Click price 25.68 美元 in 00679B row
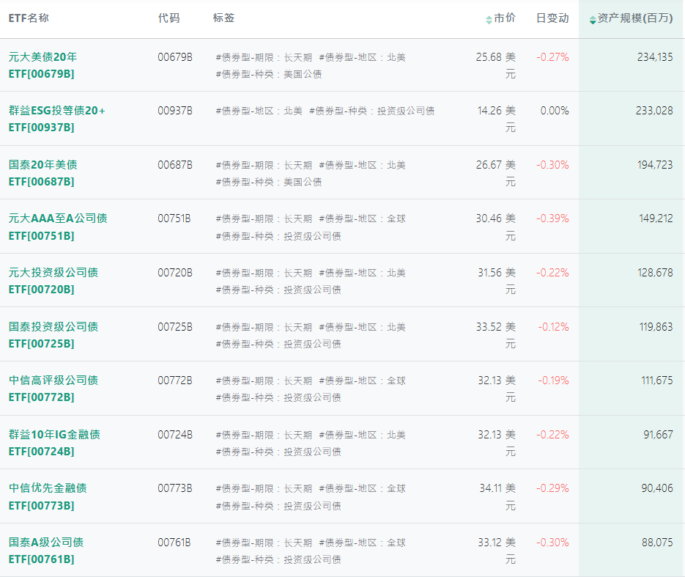This screenshot has width=685, height=577. point(496,65)
